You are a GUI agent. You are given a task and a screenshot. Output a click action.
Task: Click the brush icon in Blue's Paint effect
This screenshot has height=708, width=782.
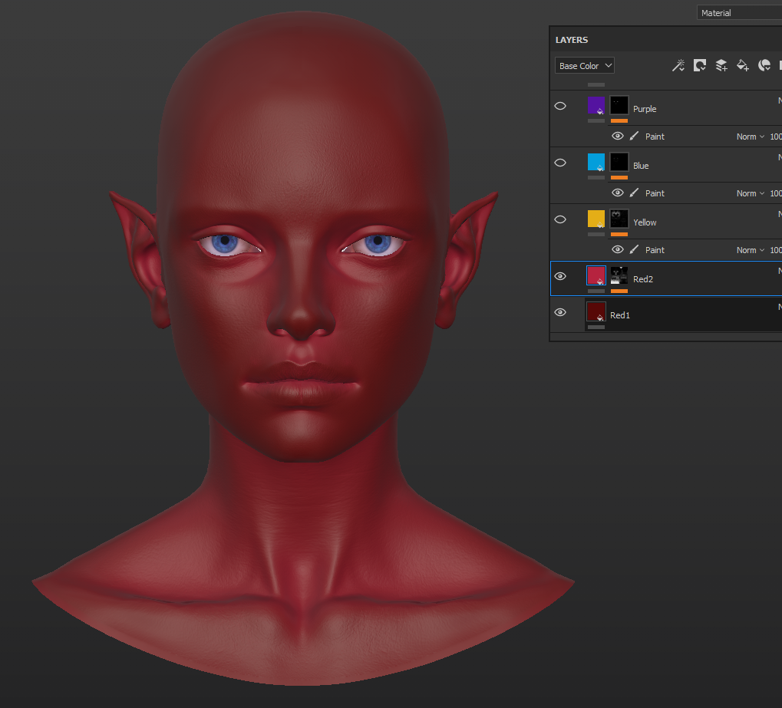tap(635, 193)
